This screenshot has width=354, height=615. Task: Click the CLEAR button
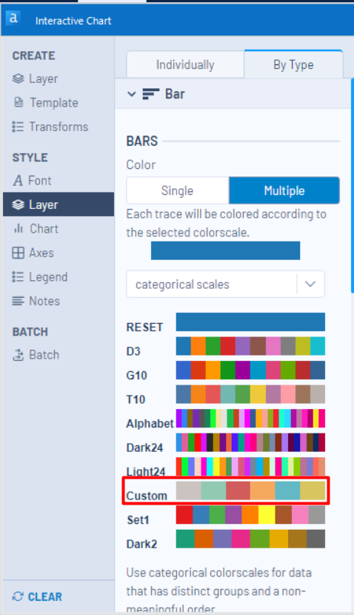pyautogui.click(x=37, y=596)
